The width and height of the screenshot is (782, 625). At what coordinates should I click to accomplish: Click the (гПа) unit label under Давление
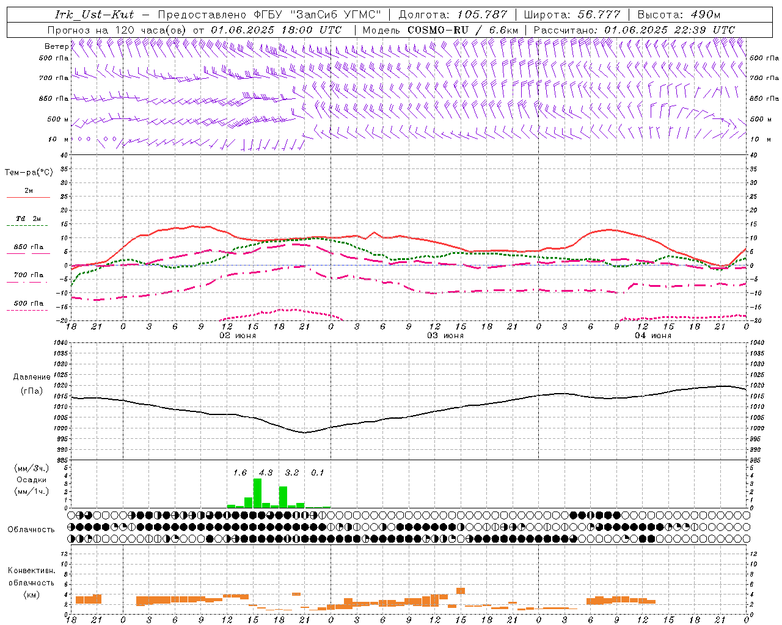[x=32, y=391]
